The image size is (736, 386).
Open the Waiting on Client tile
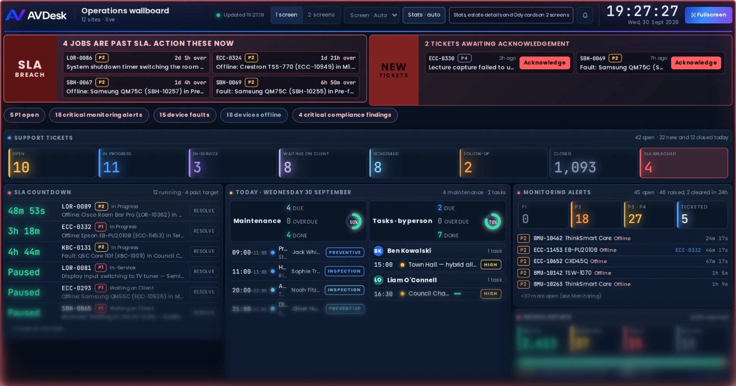point(323,163)
